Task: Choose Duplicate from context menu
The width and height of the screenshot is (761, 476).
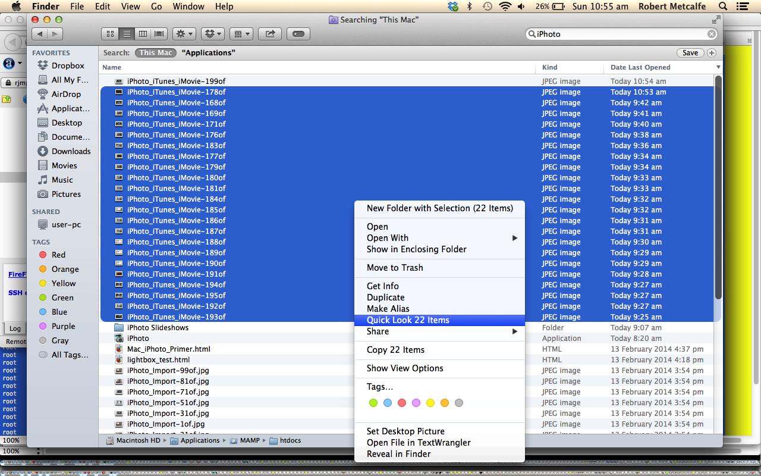Action: (x=439, y=297)
